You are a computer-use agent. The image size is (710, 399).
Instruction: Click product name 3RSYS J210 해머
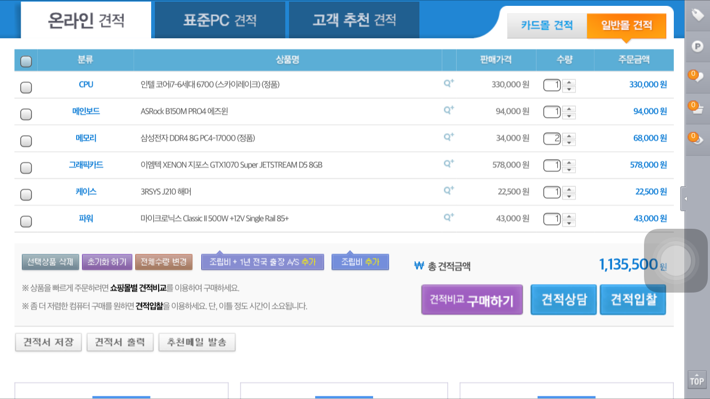point(166,192)
